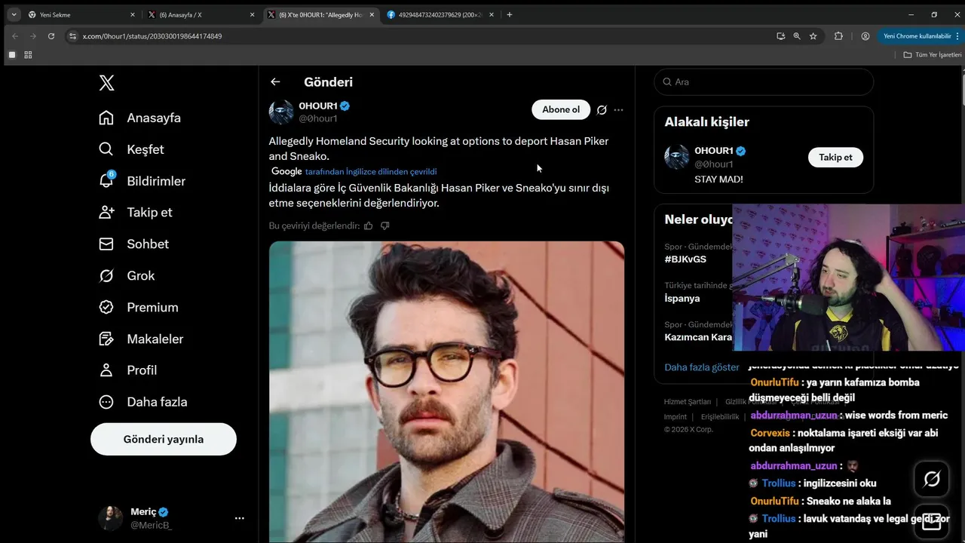Go to Anasayfa home
Viewport: 965px width, 543px height.
pos(140,118)
